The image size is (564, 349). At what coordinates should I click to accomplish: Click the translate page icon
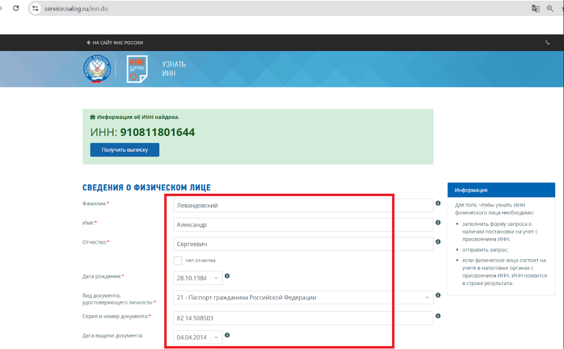[536, 9]
